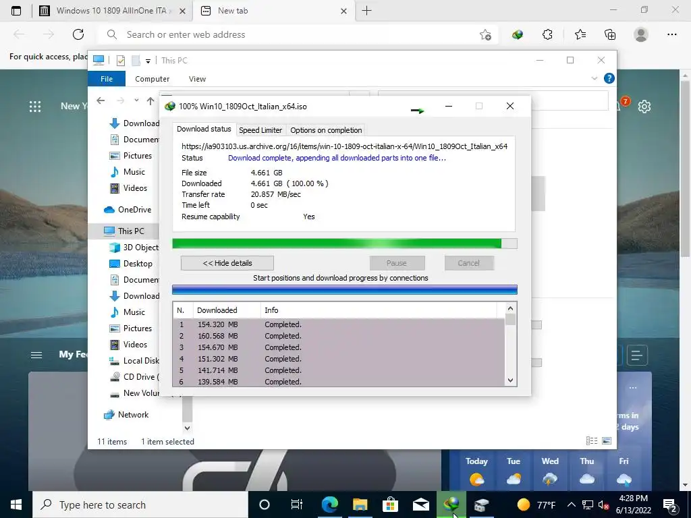Screen dimensions: 691x518
Task: Expand the File Explorer ribbon chevron
Action: coord(594,78)
